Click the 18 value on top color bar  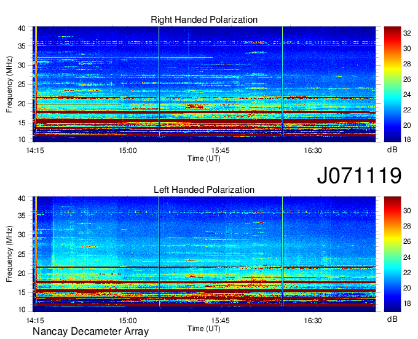pos(407,139)
